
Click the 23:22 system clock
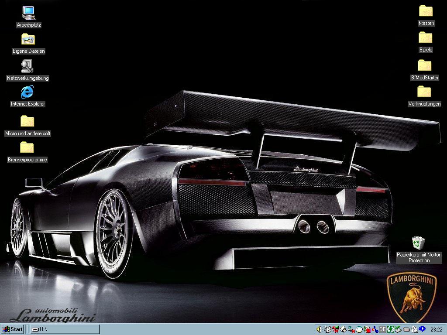[x=437, y=330]
